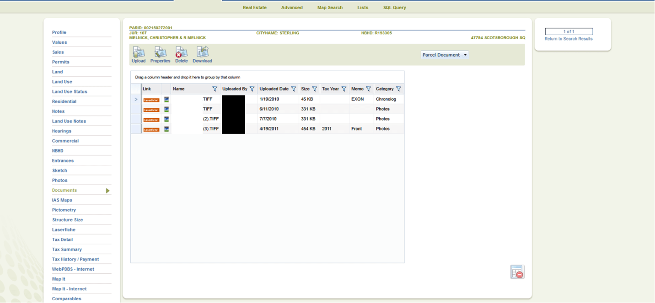
Task: Open Laserfiche sidebar page
Action: [x=64, y=230]
